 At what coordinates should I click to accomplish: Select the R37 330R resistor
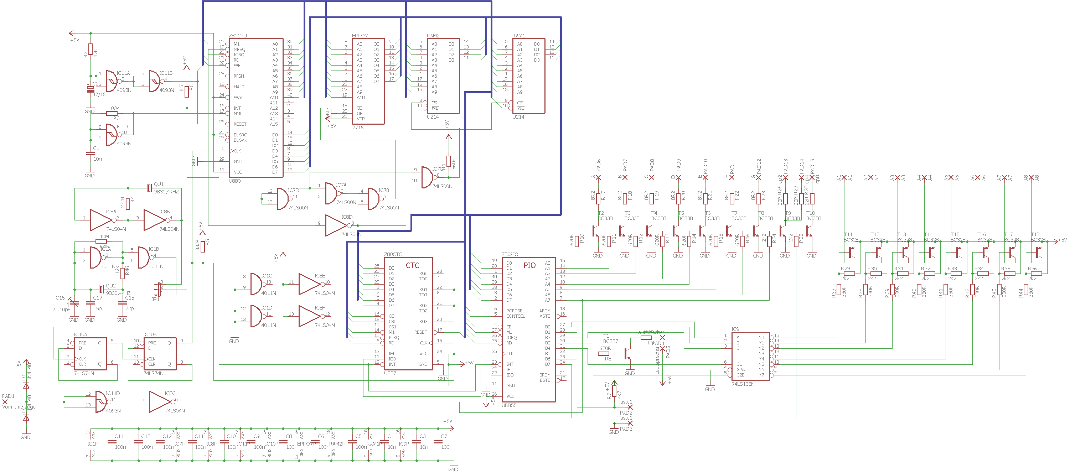click(839, 290)
